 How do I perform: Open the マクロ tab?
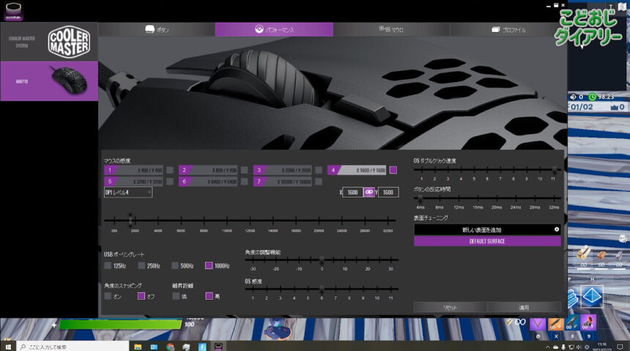(391, 30)
